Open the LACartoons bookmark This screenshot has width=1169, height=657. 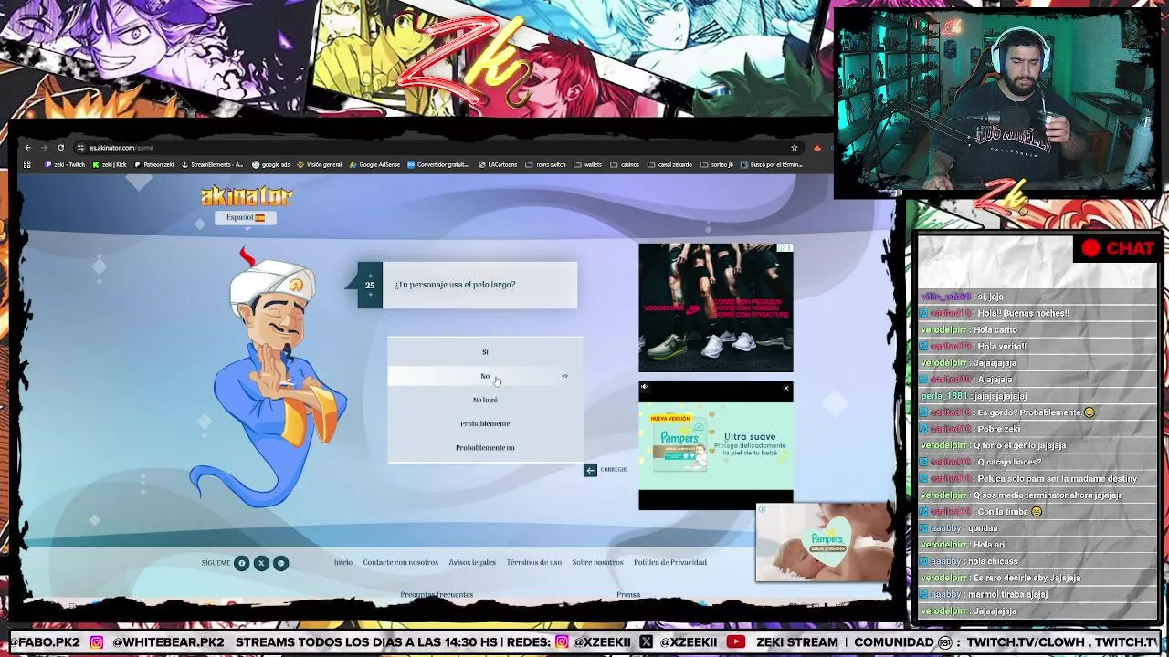tap(498, 165)
